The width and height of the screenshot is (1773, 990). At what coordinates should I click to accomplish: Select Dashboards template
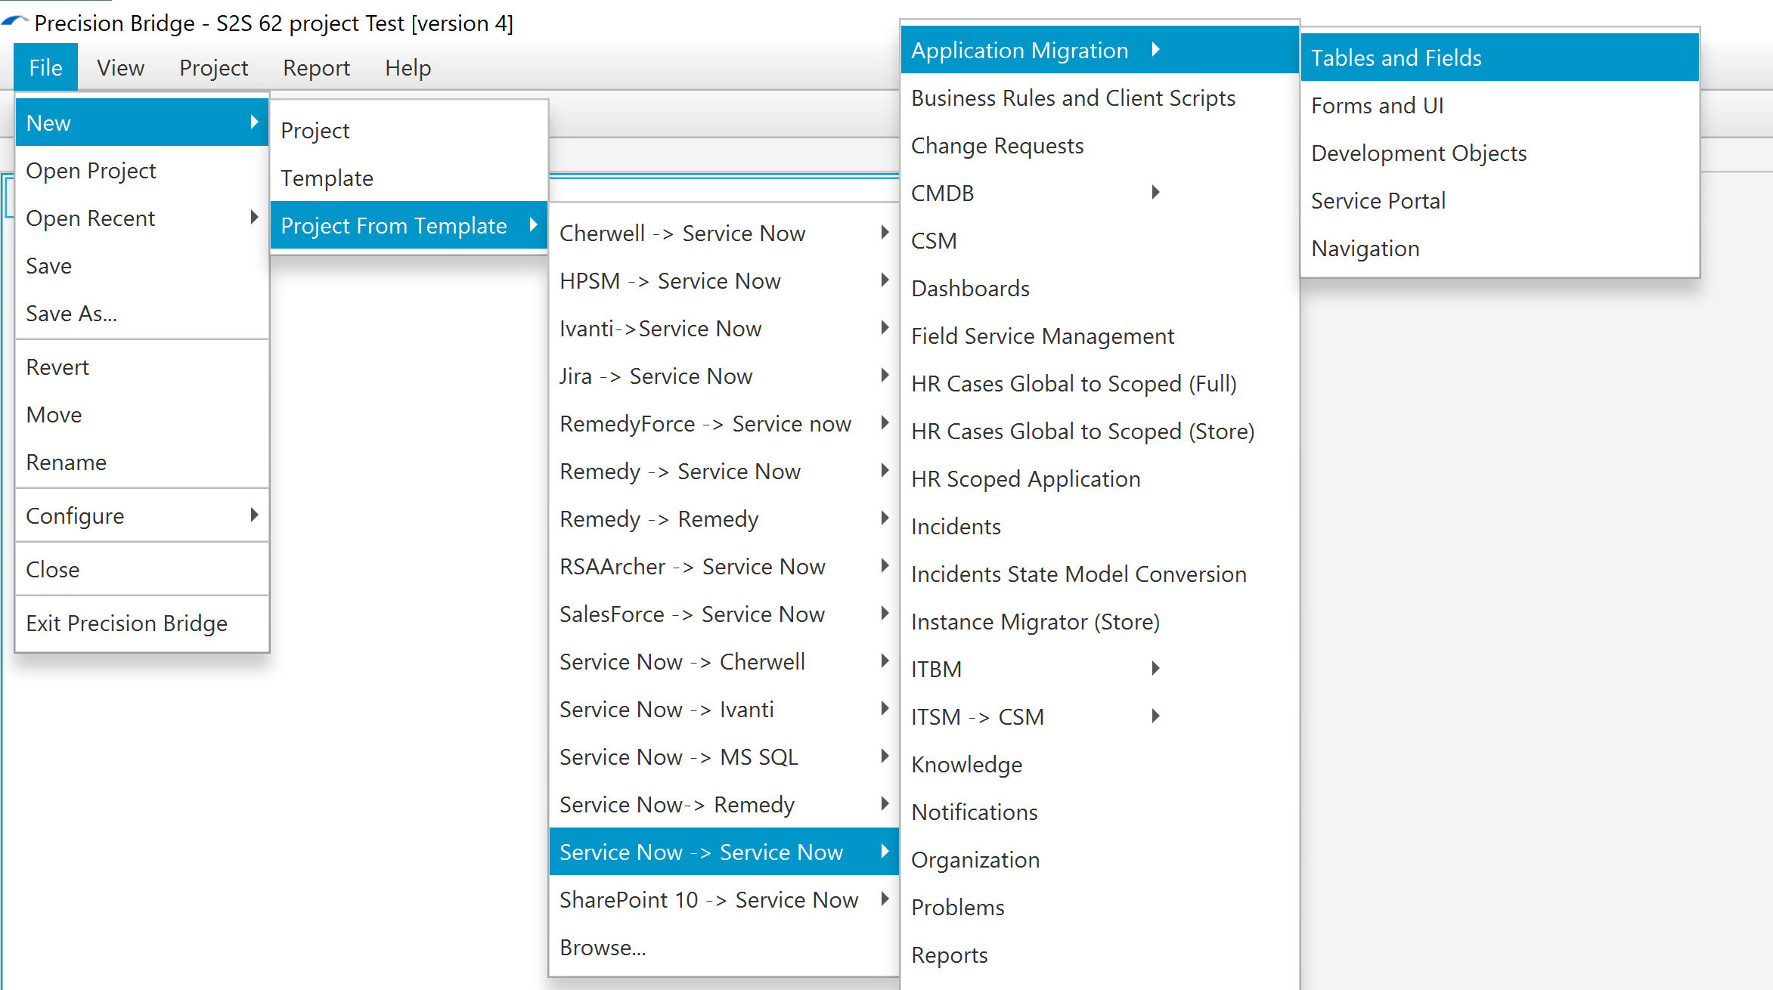coord(1100,288)
